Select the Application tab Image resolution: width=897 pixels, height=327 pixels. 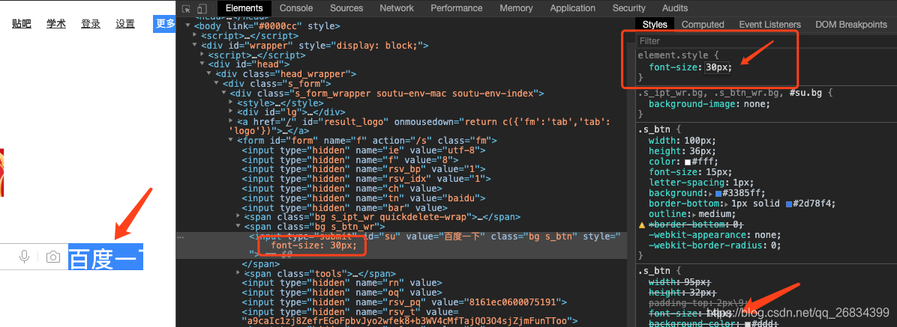573,8
